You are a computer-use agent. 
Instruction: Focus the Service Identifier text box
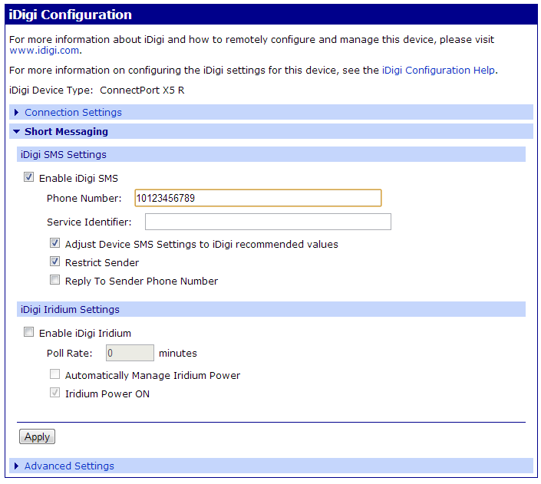point(268,222)
